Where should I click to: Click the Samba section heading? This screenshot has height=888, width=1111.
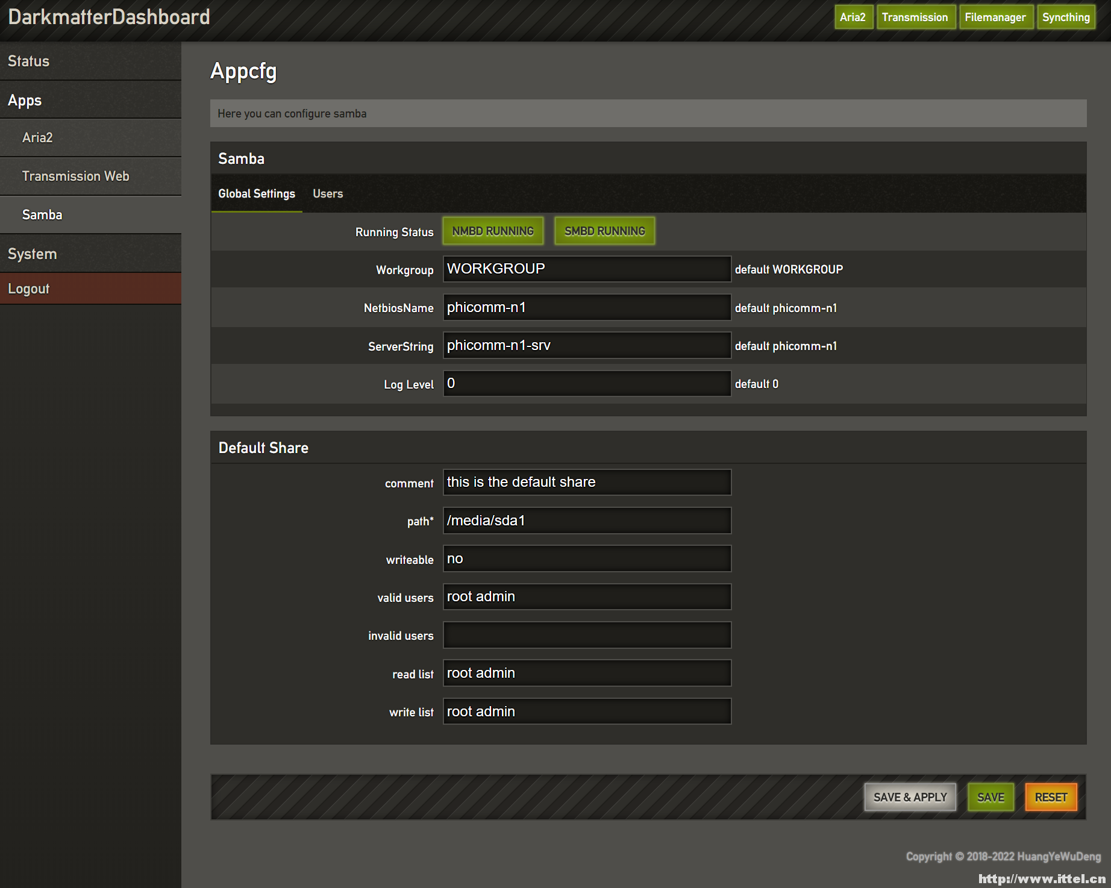(x=241, y=158)
